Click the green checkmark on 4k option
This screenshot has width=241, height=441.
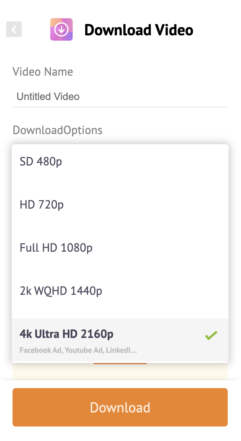211,336
